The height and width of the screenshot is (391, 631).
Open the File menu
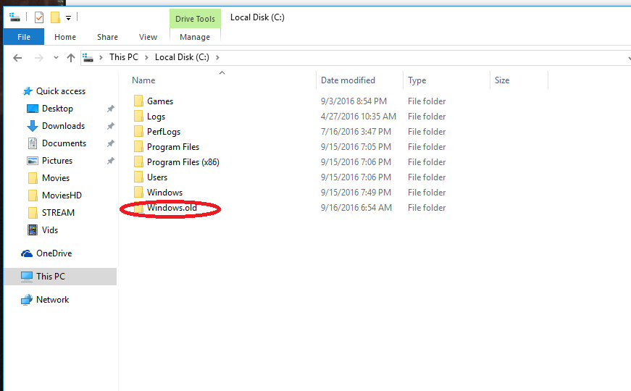(24, 37)
